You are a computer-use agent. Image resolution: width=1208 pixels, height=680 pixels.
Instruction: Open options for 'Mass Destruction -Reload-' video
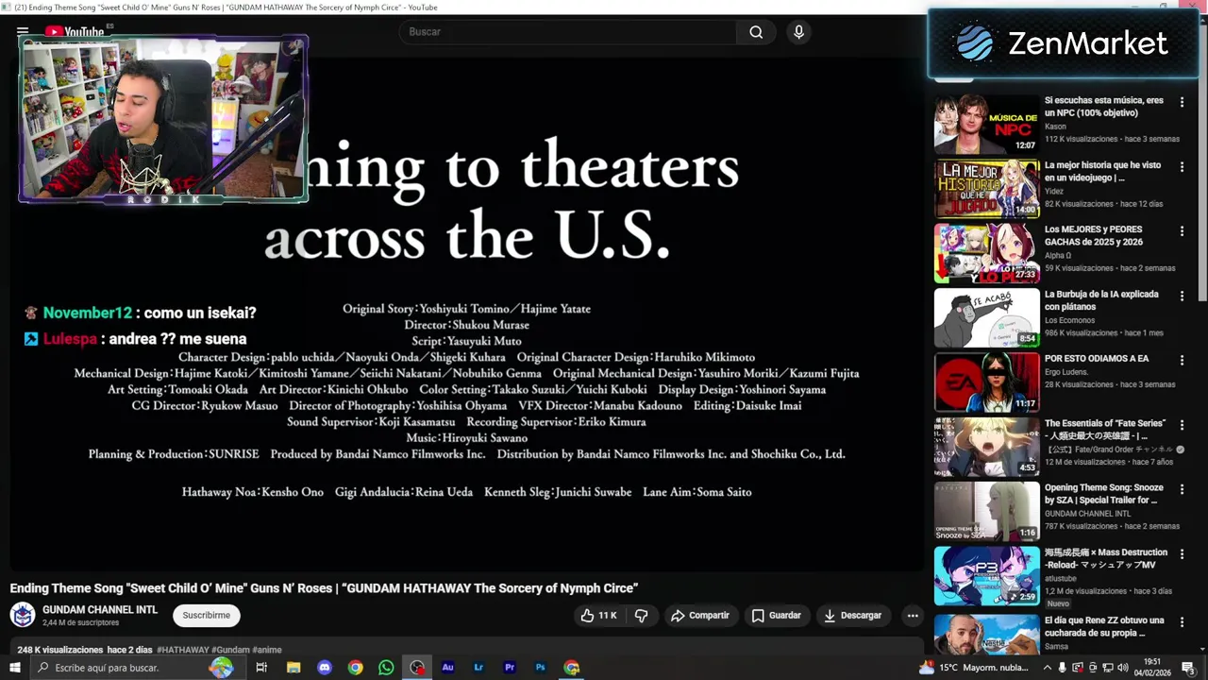pos(1182,554)
